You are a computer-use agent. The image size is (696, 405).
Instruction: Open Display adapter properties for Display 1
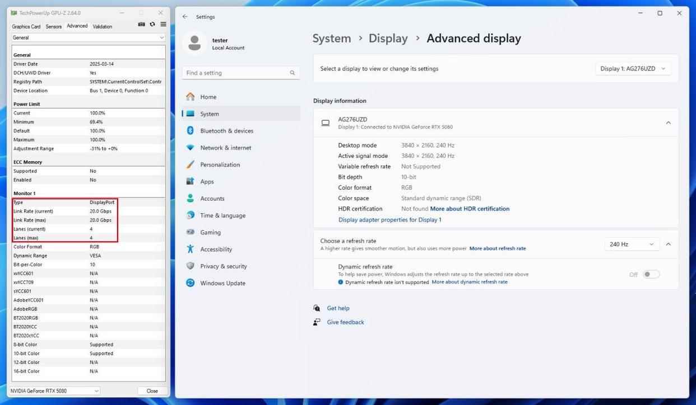pos(389,220)
